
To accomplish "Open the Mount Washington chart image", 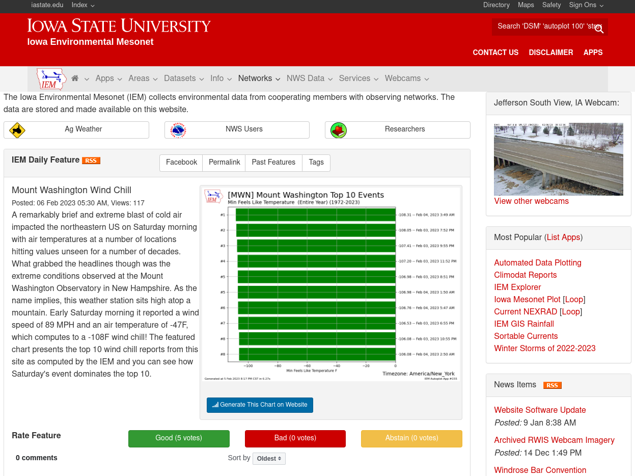I will pyautogui.click(x=331, y=284).
